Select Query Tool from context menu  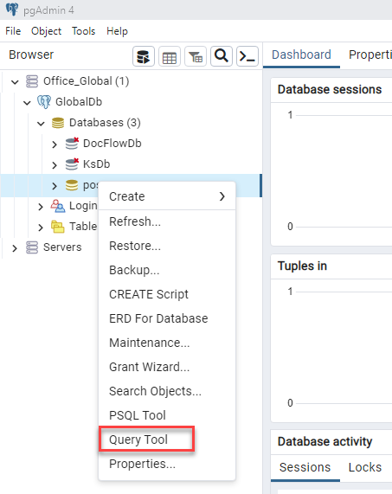click(x=167, y=439)
